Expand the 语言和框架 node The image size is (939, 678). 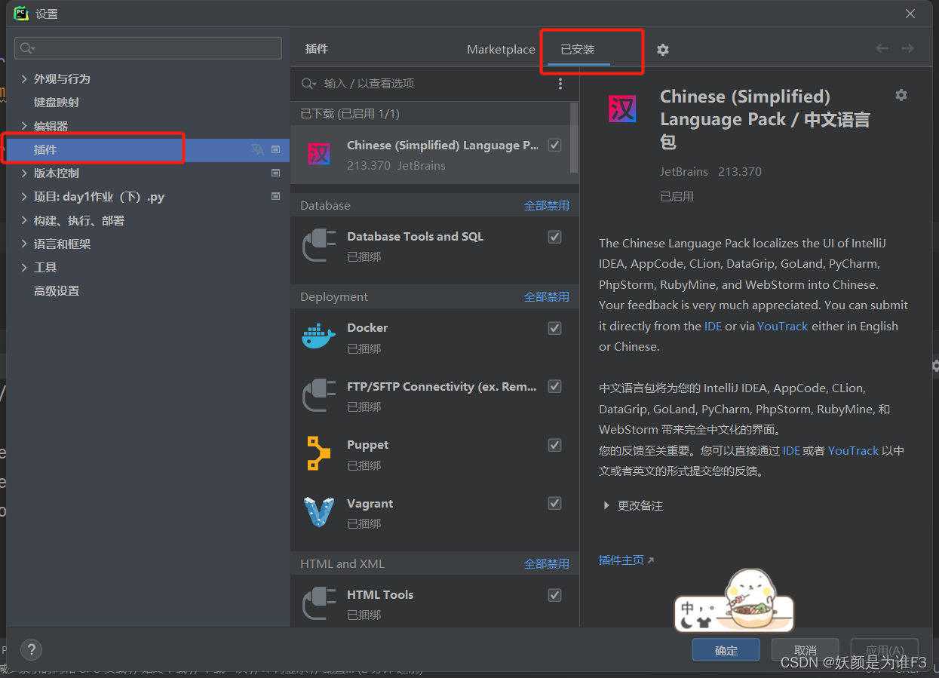(24, 244)
